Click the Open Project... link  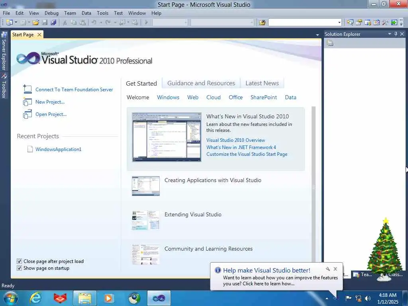pyautogui.click(x=51, y=114)
